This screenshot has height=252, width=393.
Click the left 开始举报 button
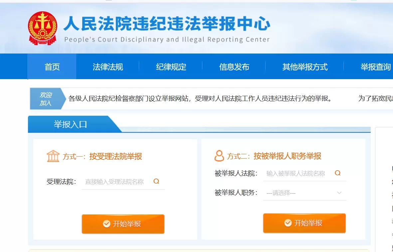[x=123, y=224]
